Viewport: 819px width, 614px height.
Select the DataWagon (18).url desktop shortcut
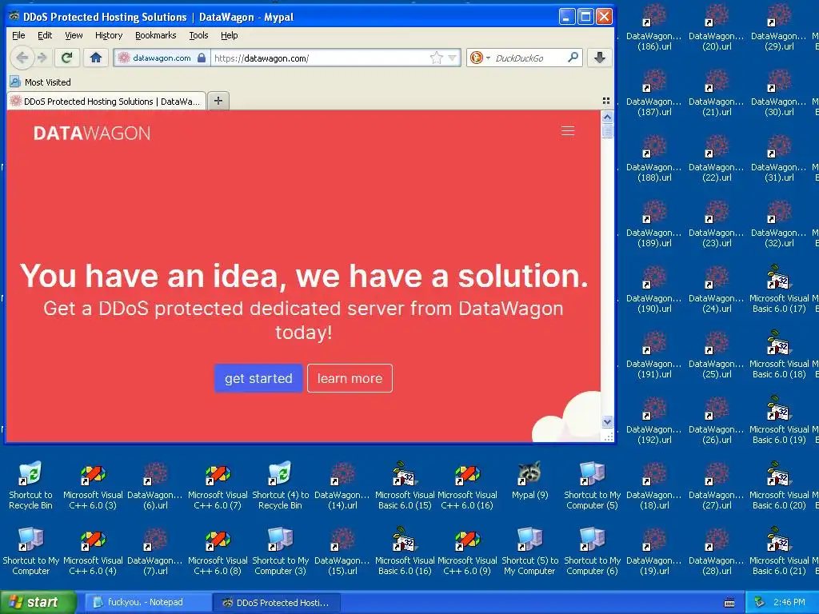654,485
